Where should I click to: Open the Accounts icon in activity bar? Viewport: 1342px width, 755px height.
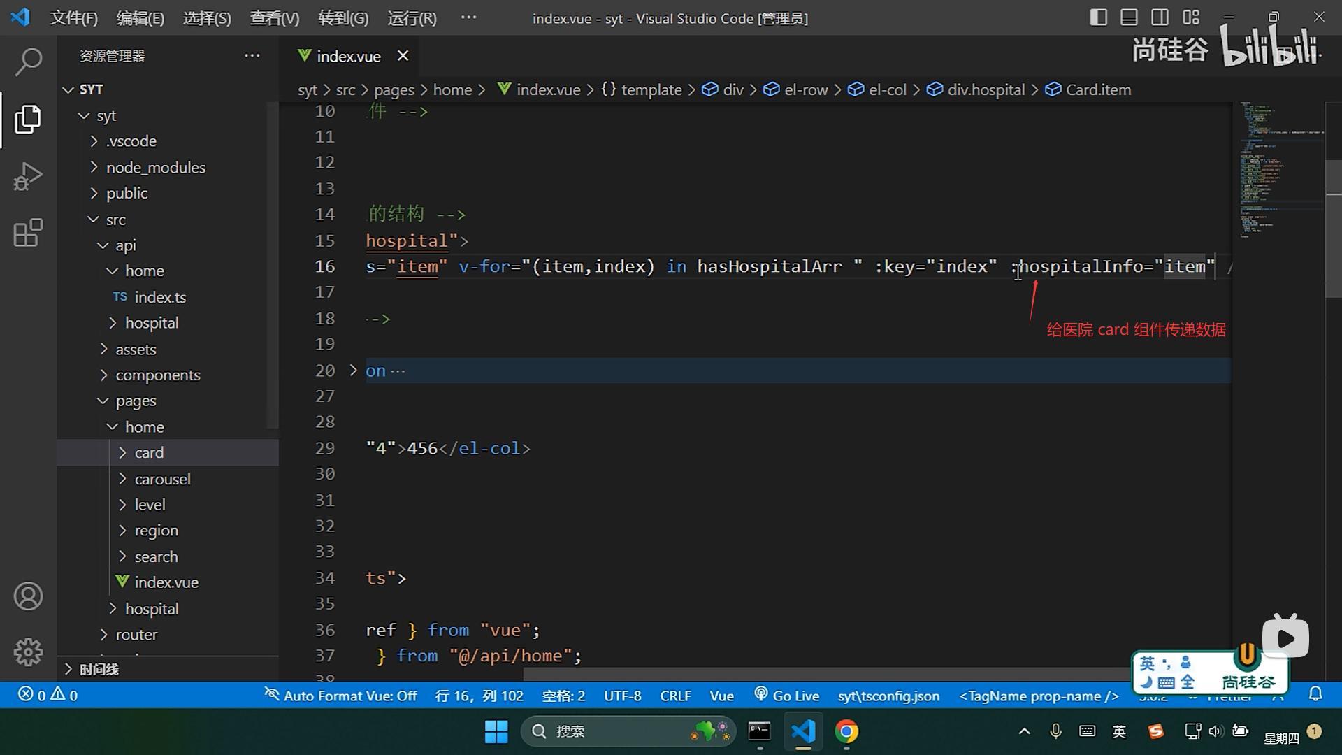pyautogui.click(x=28, y=596)
